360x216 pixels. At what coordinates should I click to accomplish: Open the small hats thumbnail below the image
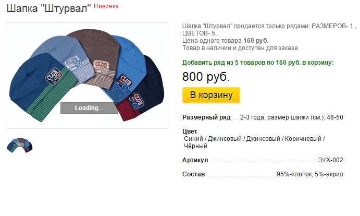(20, 145)
